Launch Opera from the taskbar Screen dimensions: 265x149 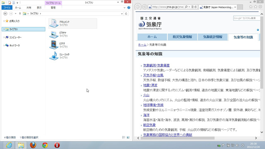(57, 145)
